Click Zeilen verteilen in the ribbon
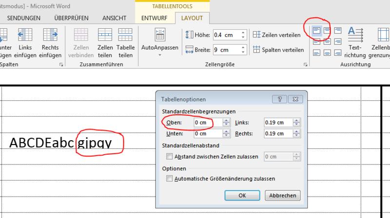 point(276,35)
